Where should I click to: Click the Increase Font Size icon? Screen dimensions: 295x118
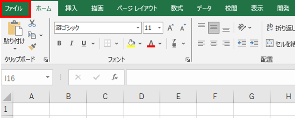pos(171,28)
